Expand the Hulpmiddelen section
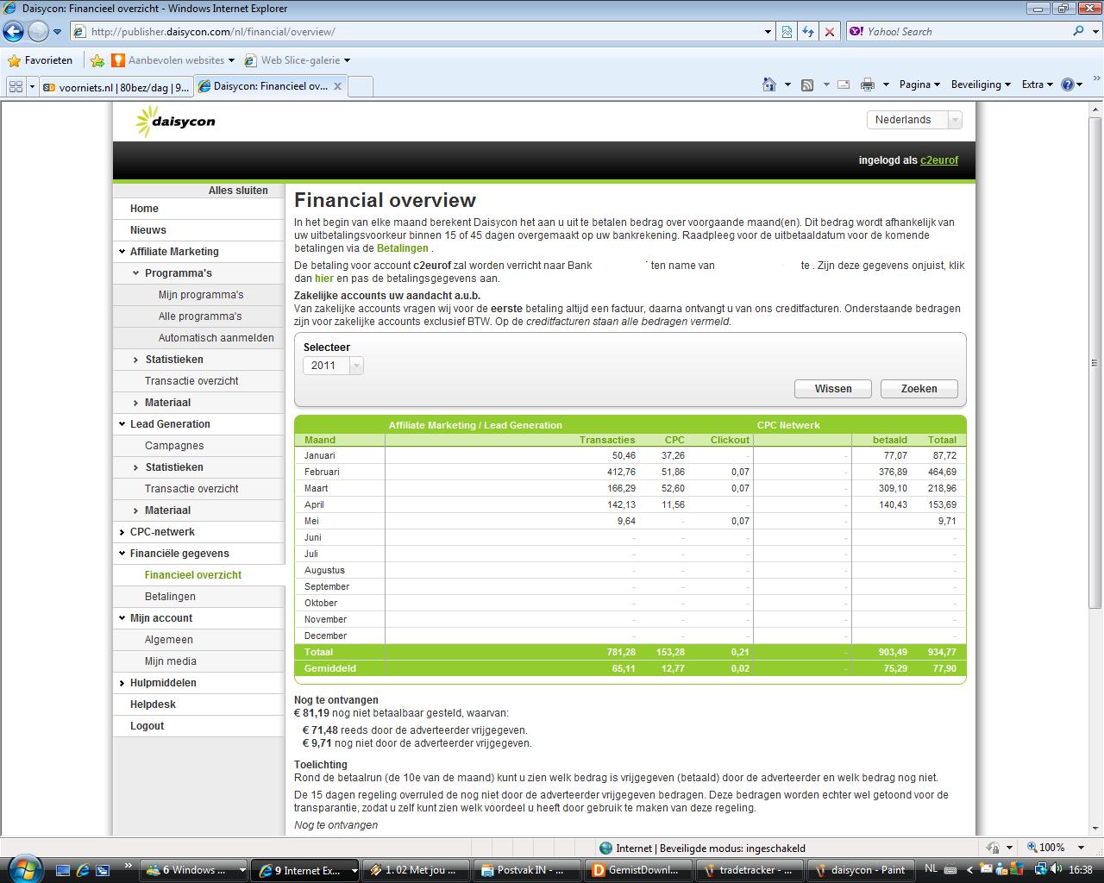Image resolution: width=1104 pixels, height=883 pixels. (x=122, y=683)
